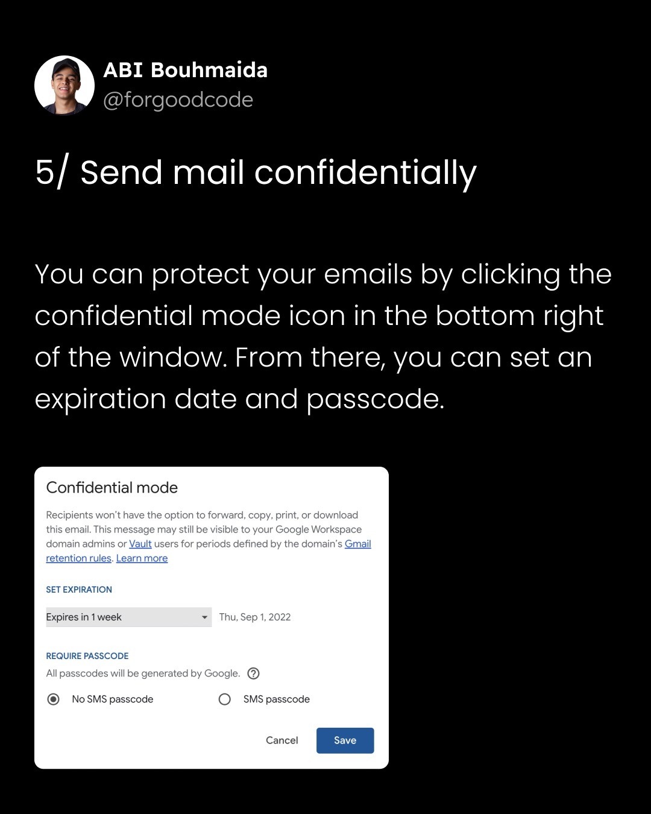Select the "SMS passcode" radio button
The height and width of the screenshot is (814, 651).
click(225, 699)
